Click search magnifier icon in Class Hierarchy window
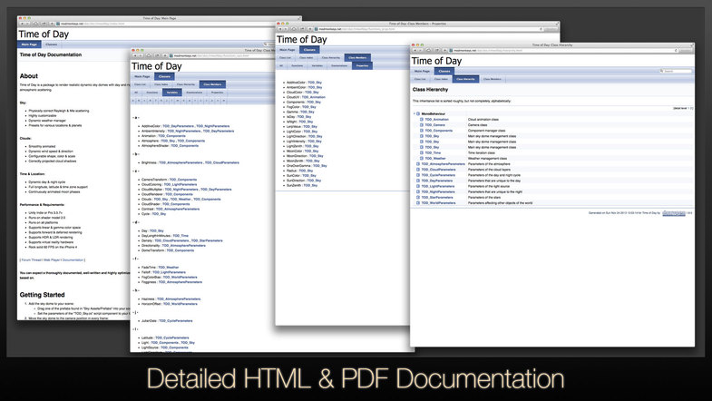 click(662, 71)
